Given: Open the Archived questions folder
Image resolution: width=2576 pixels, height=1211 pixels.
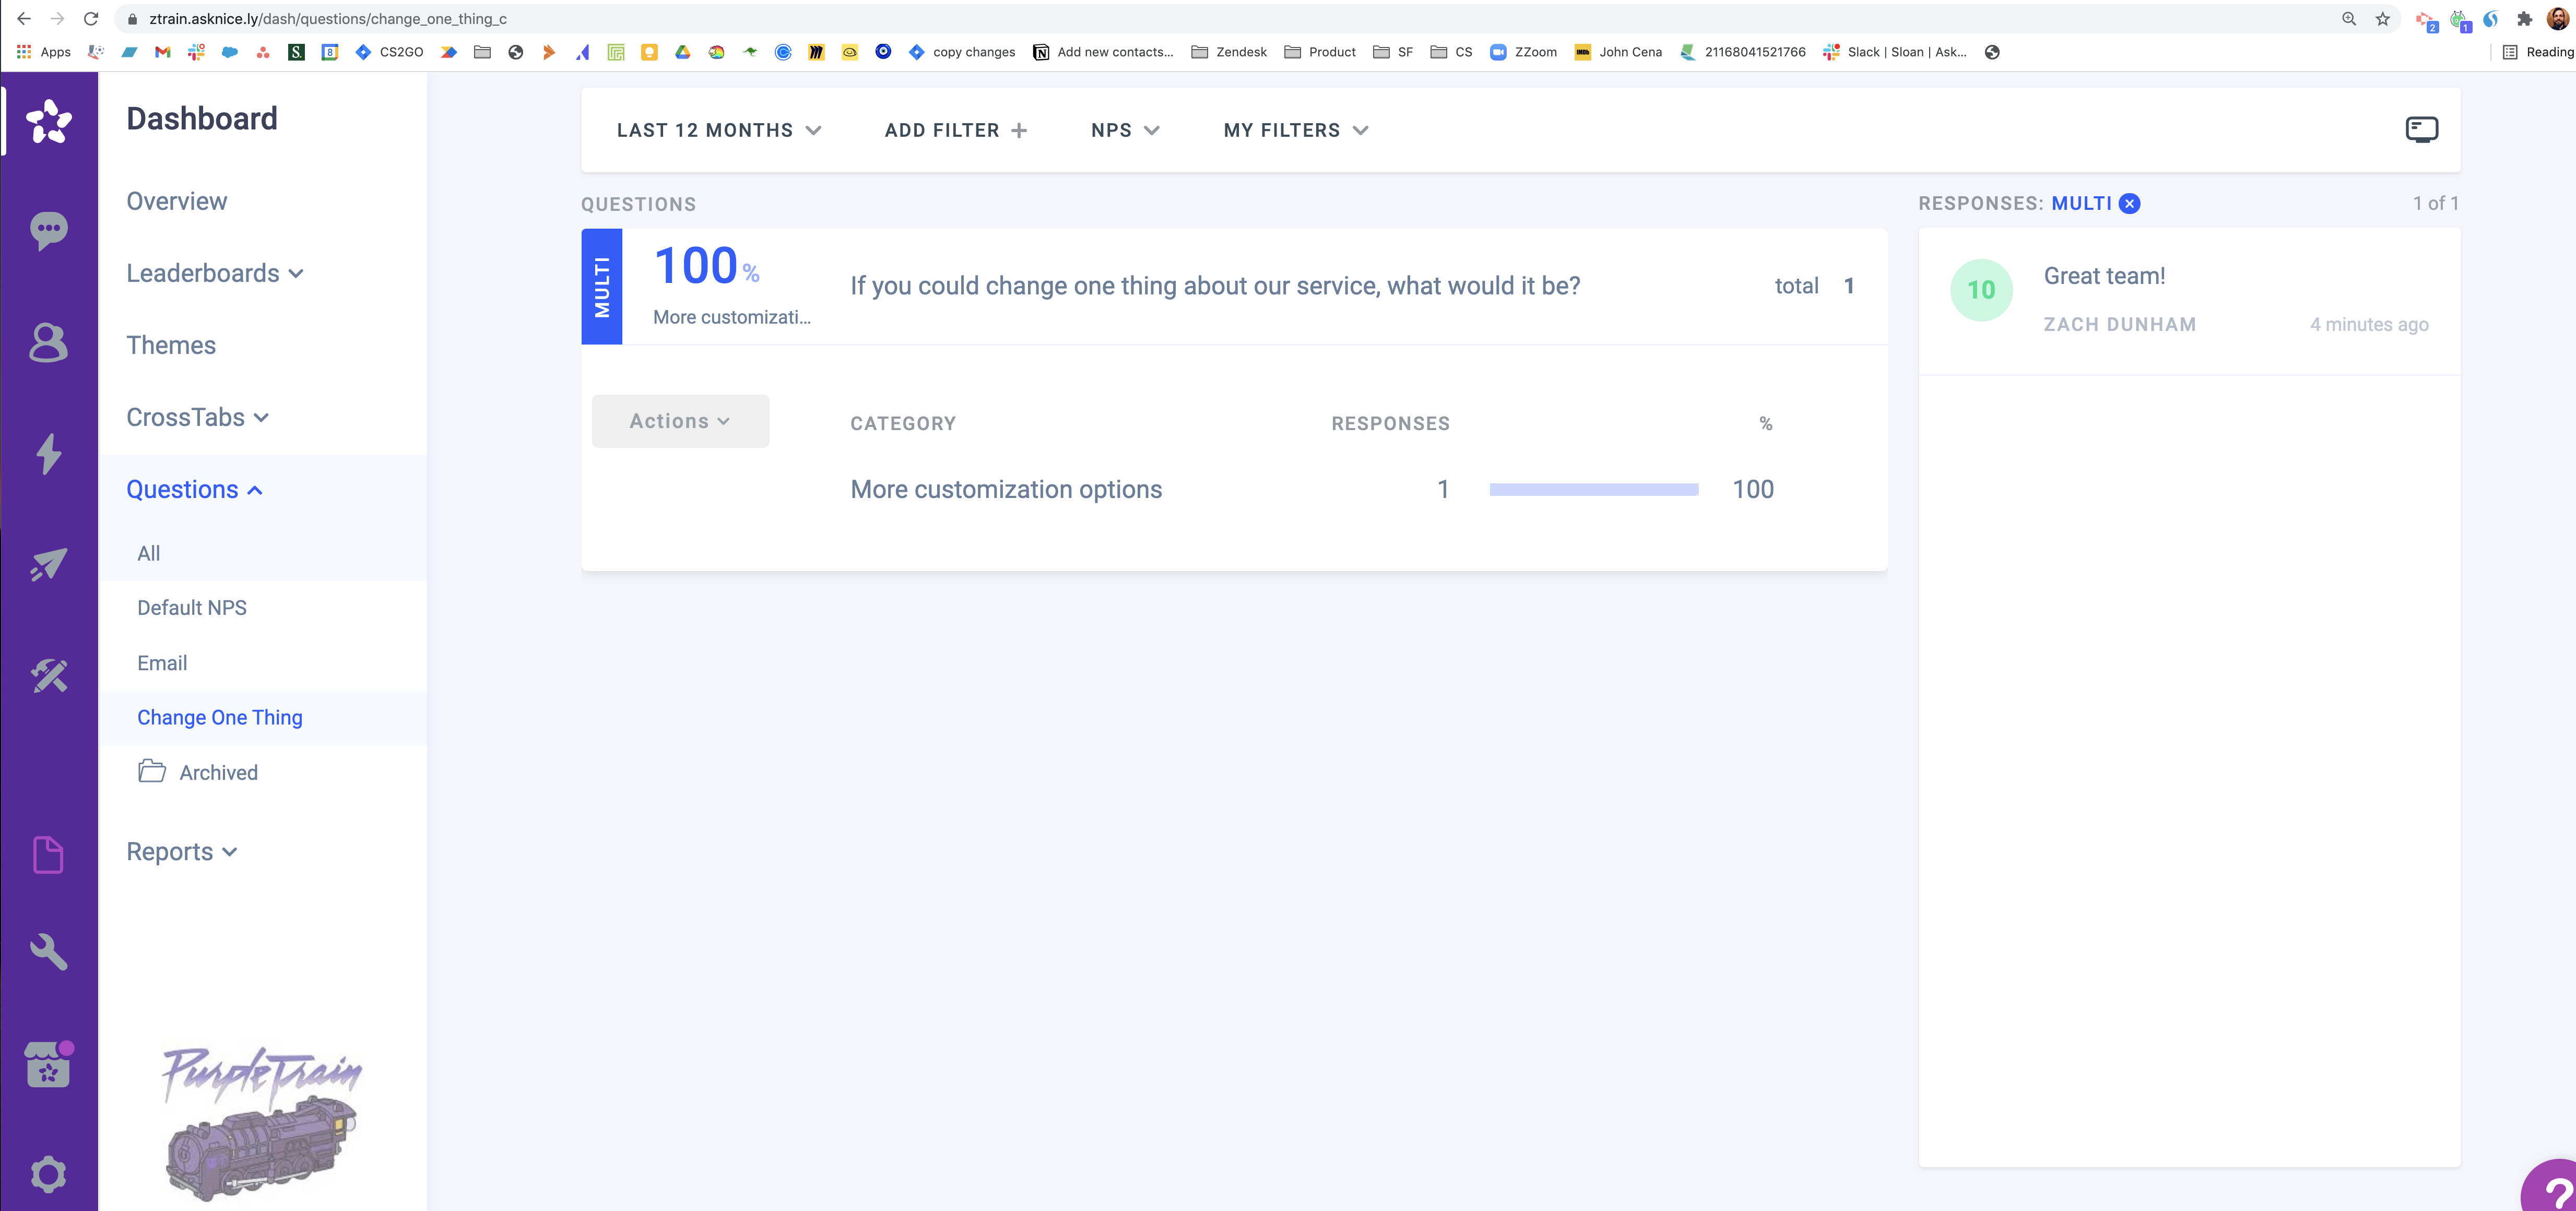Looking at the screenshot, I should 217,773.
